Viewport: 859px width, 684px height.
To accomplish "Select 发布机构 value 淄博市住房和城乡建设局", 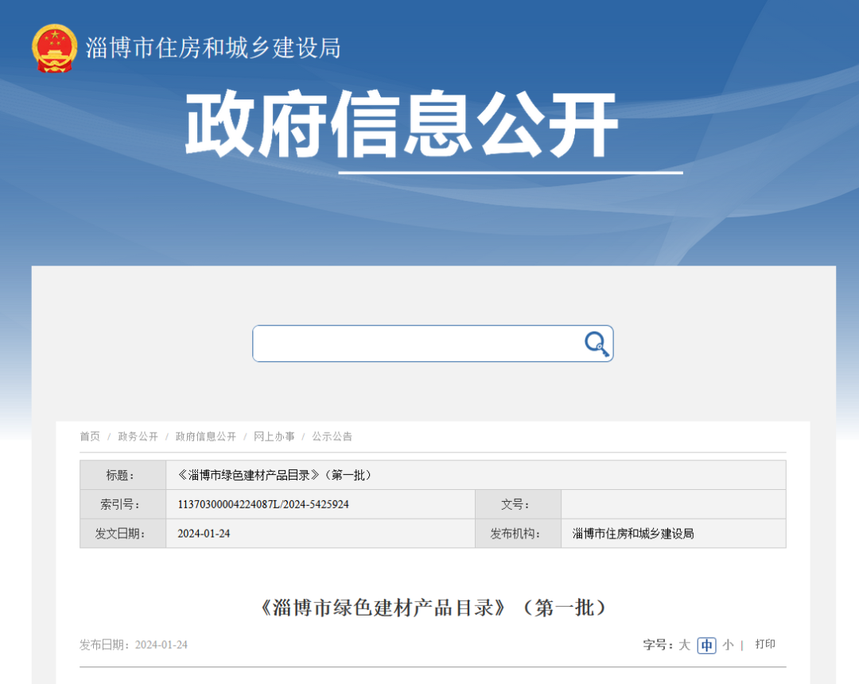I will coord(633,534).
